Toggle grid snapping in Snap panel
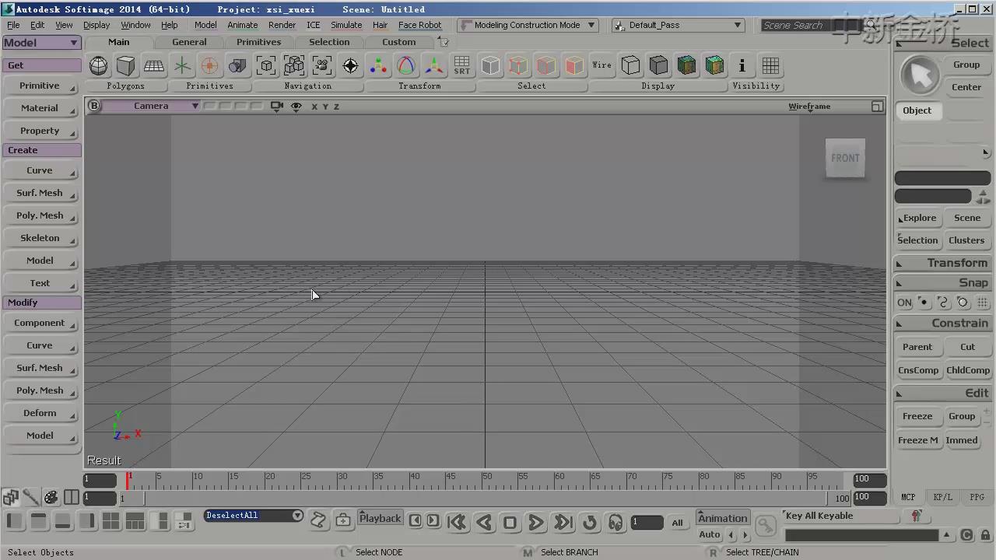 [x=982, y=303]
